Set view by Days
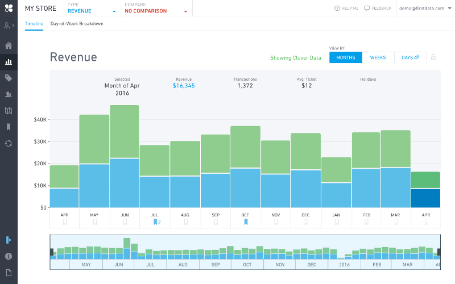The width and height of the screenshot is (455, 284). pyautogui.click(x=410, y=57)
